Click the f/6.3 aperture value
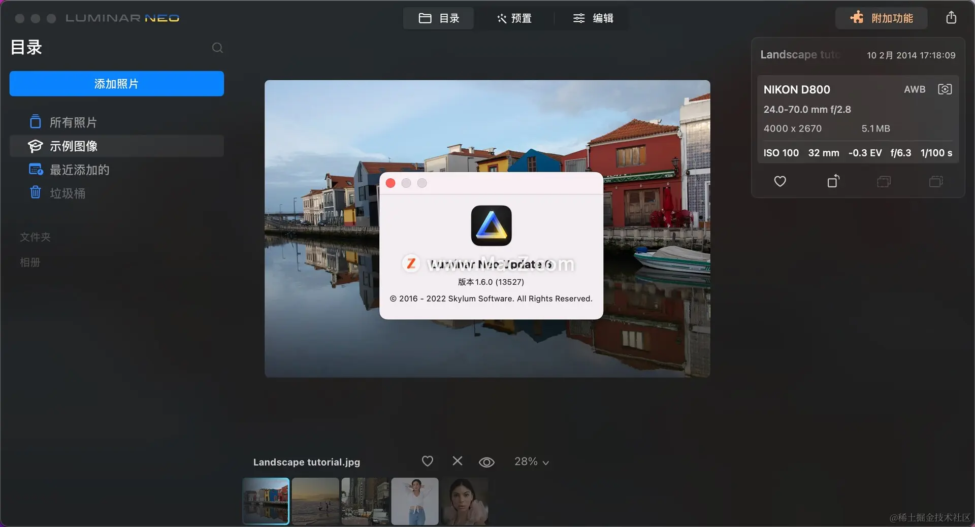The width and height of the screenshot is (975, 527). tap(901, 153)
